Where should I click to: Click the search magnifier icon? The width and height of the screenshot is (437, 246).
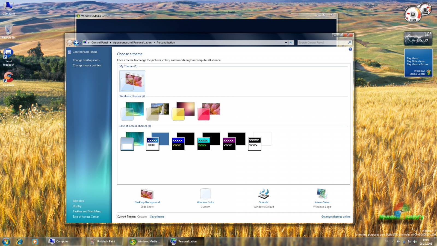[x=349, y=42]
